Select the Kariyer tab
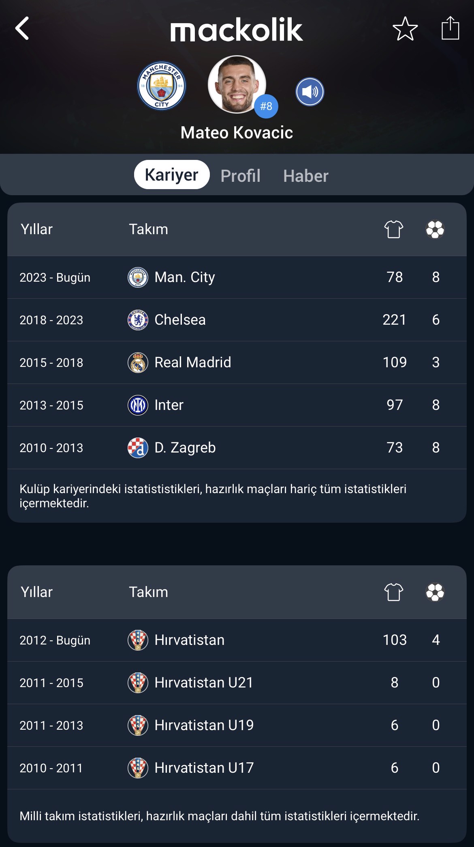 (x=172, y=175)
